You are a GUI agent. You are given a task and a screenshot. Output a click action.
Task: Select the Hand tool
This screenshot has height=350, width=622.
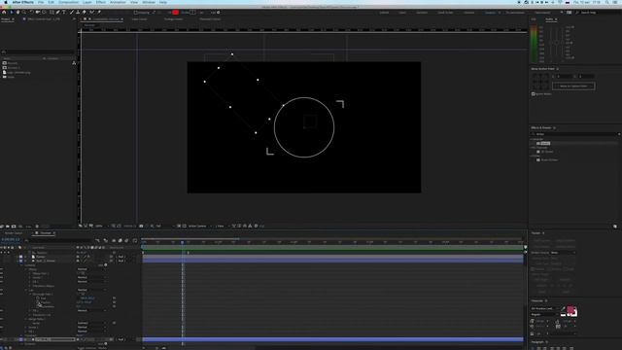point(17,13)
